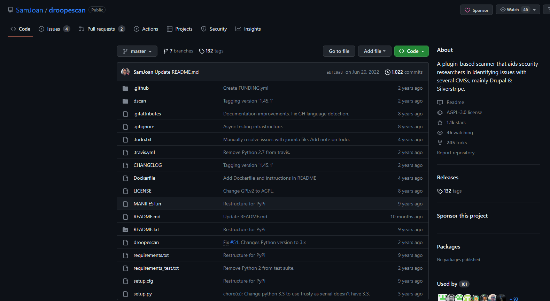Click the file icon beside .travis.yml
Image resolution: width=550 pixels, height=301 pixels.
point(125,153)
